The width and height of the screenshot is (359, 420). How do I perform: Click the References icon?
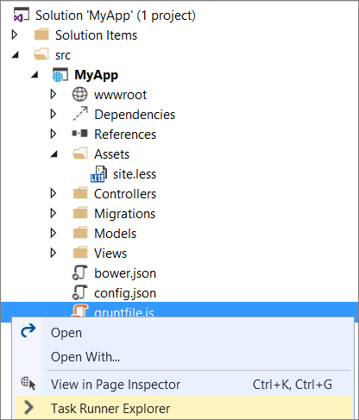click(79, 134)
